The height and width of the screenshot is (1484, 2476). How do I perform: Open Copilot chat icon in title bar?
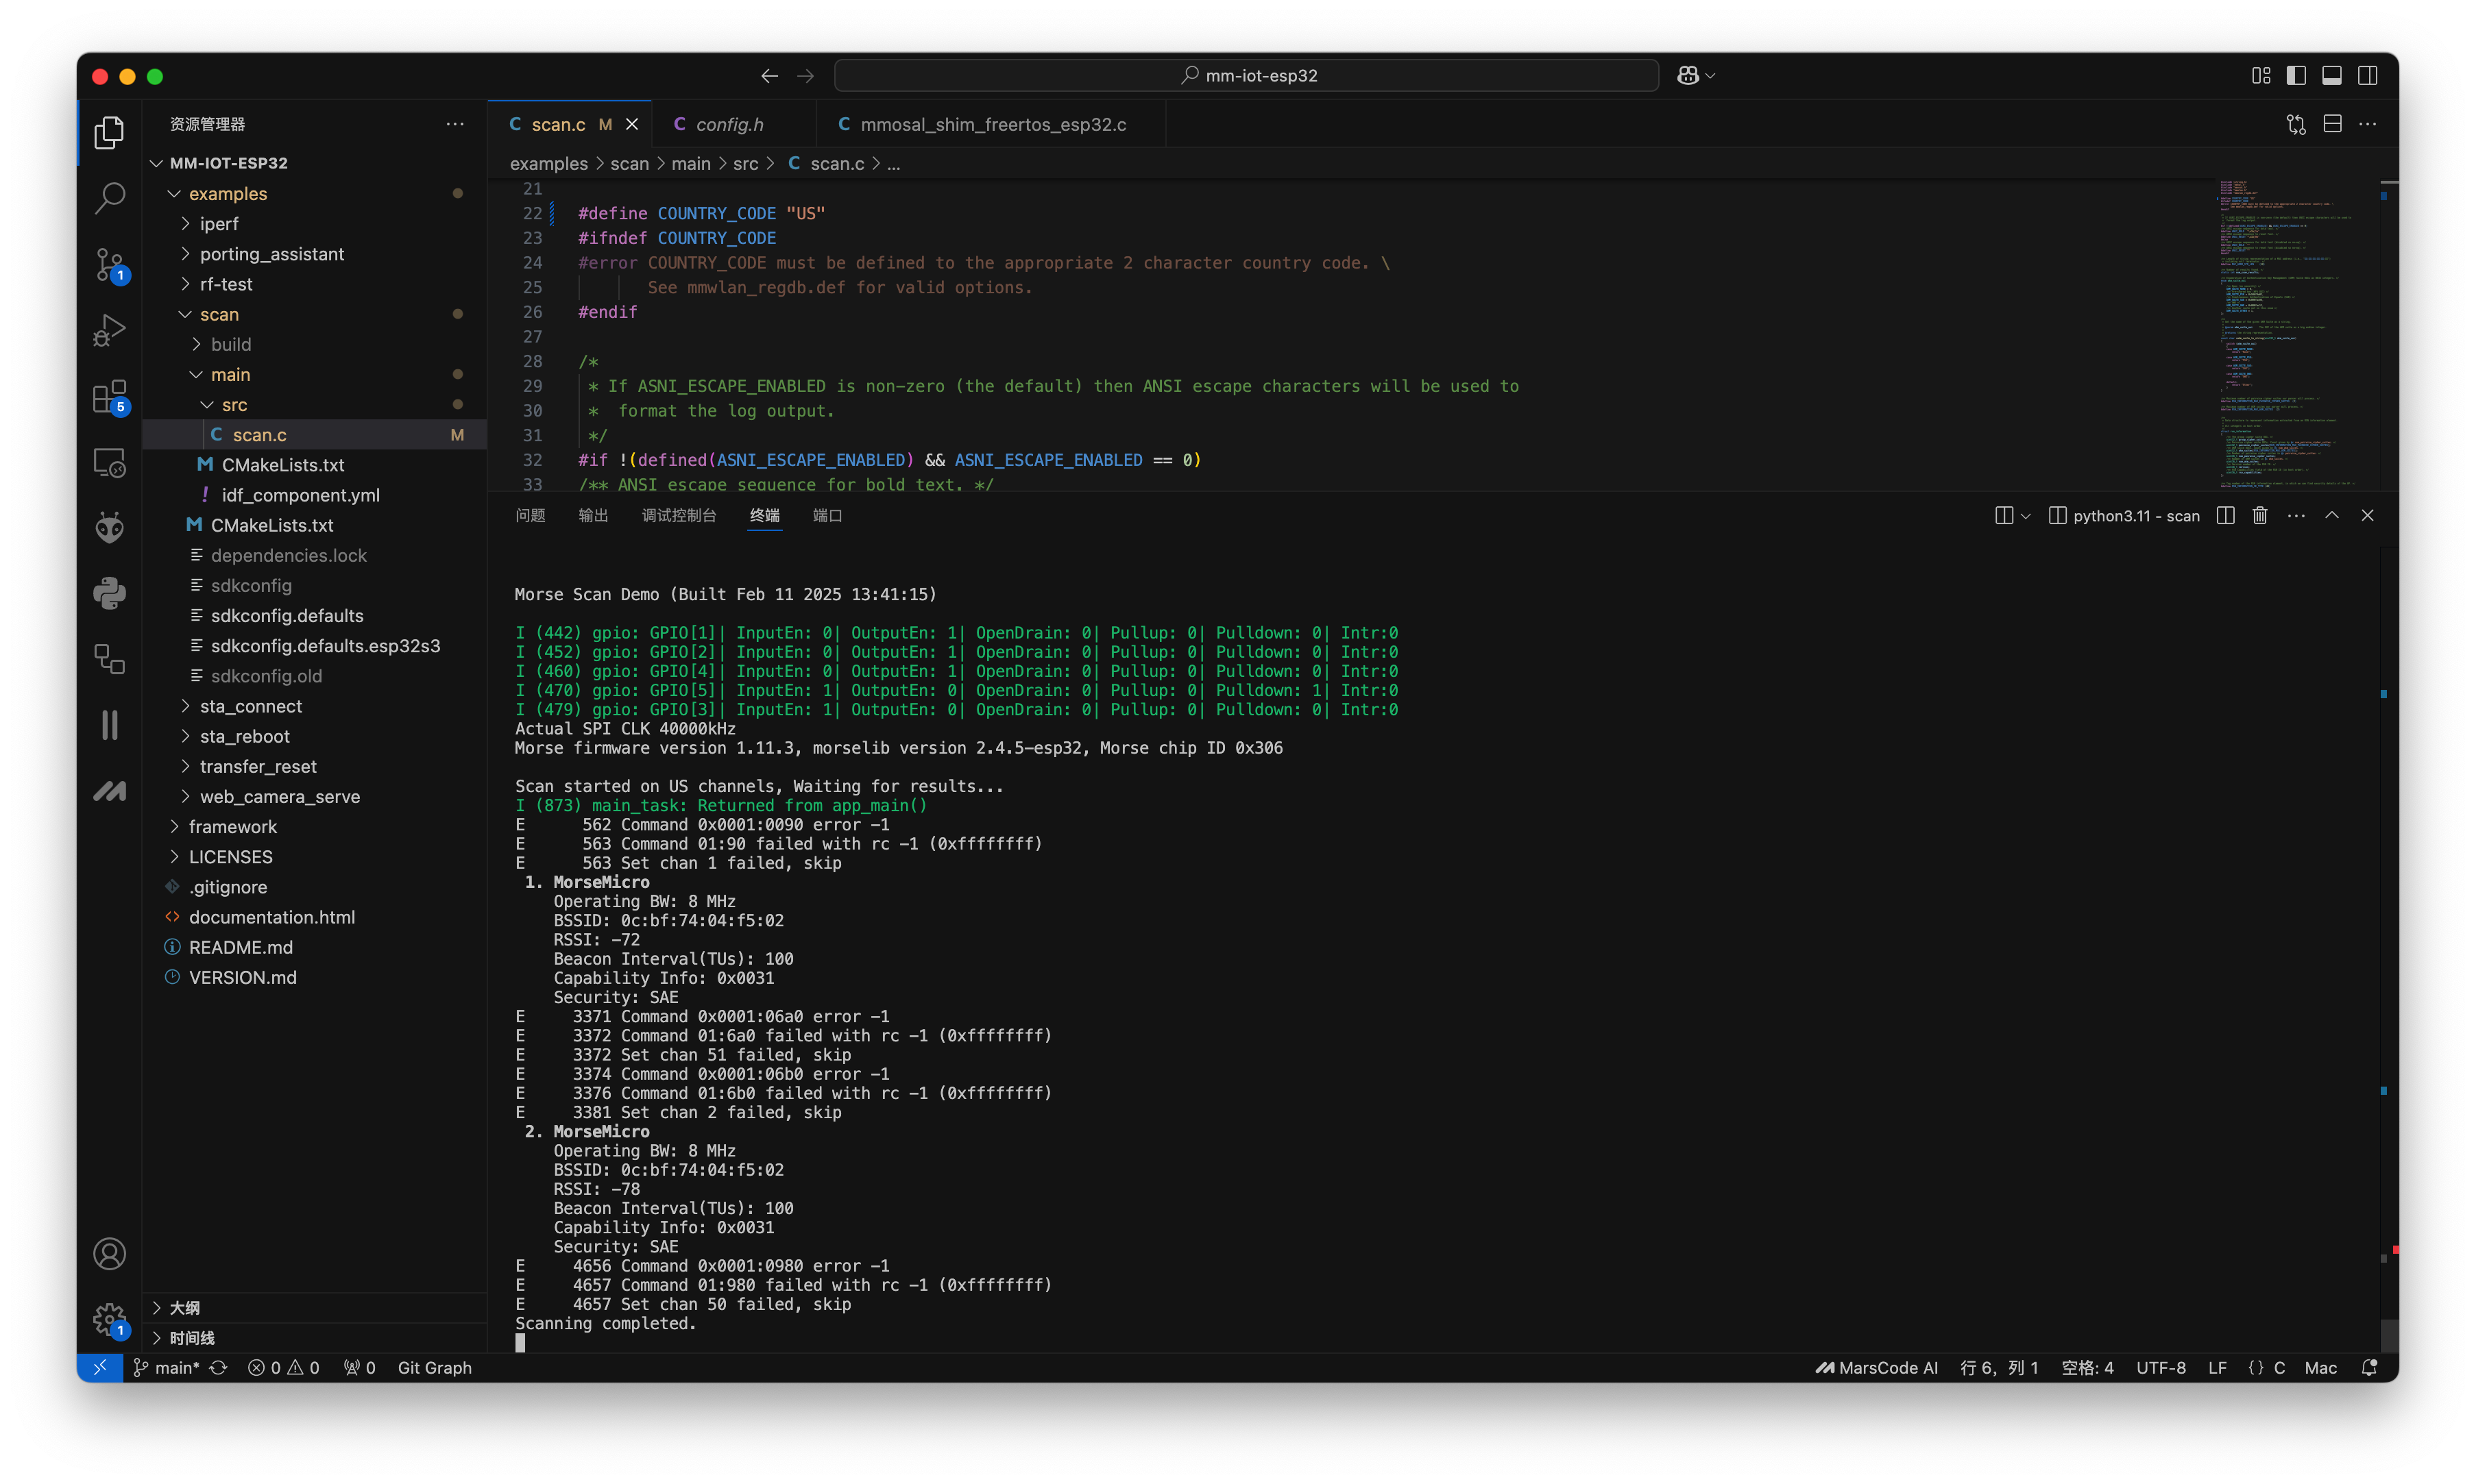(1688, 76)
